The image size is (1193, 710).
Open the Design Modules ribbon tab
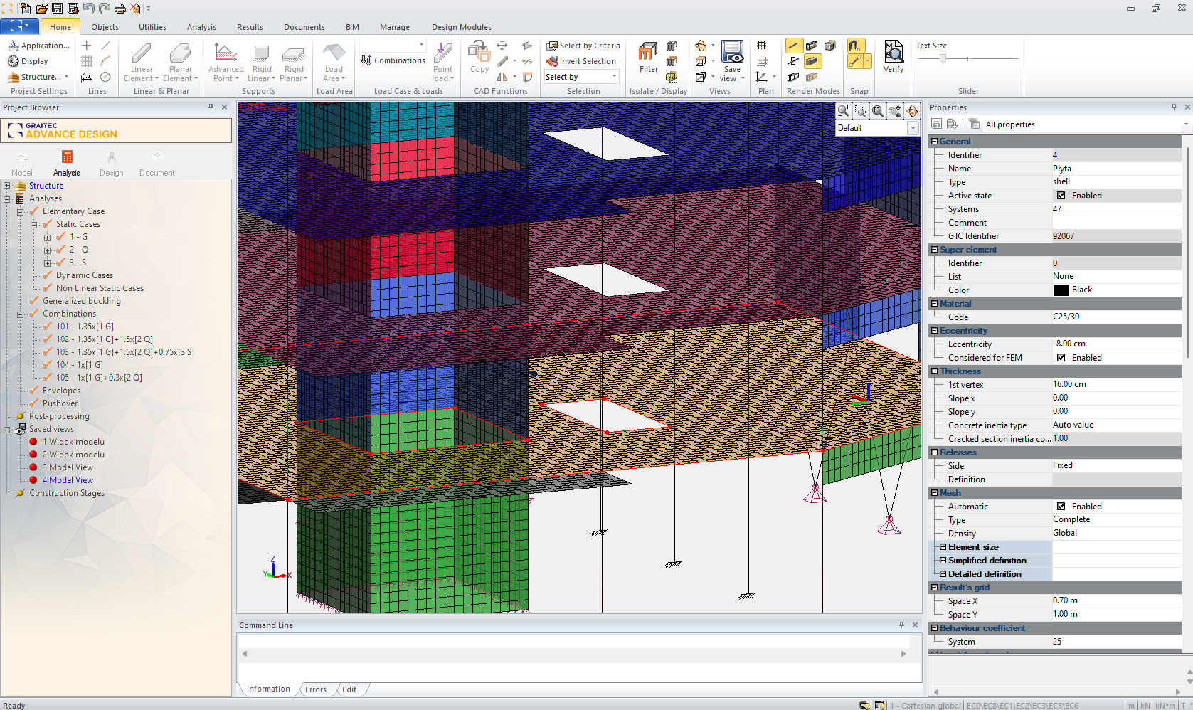pyautogui.click(x=461, y=27)
